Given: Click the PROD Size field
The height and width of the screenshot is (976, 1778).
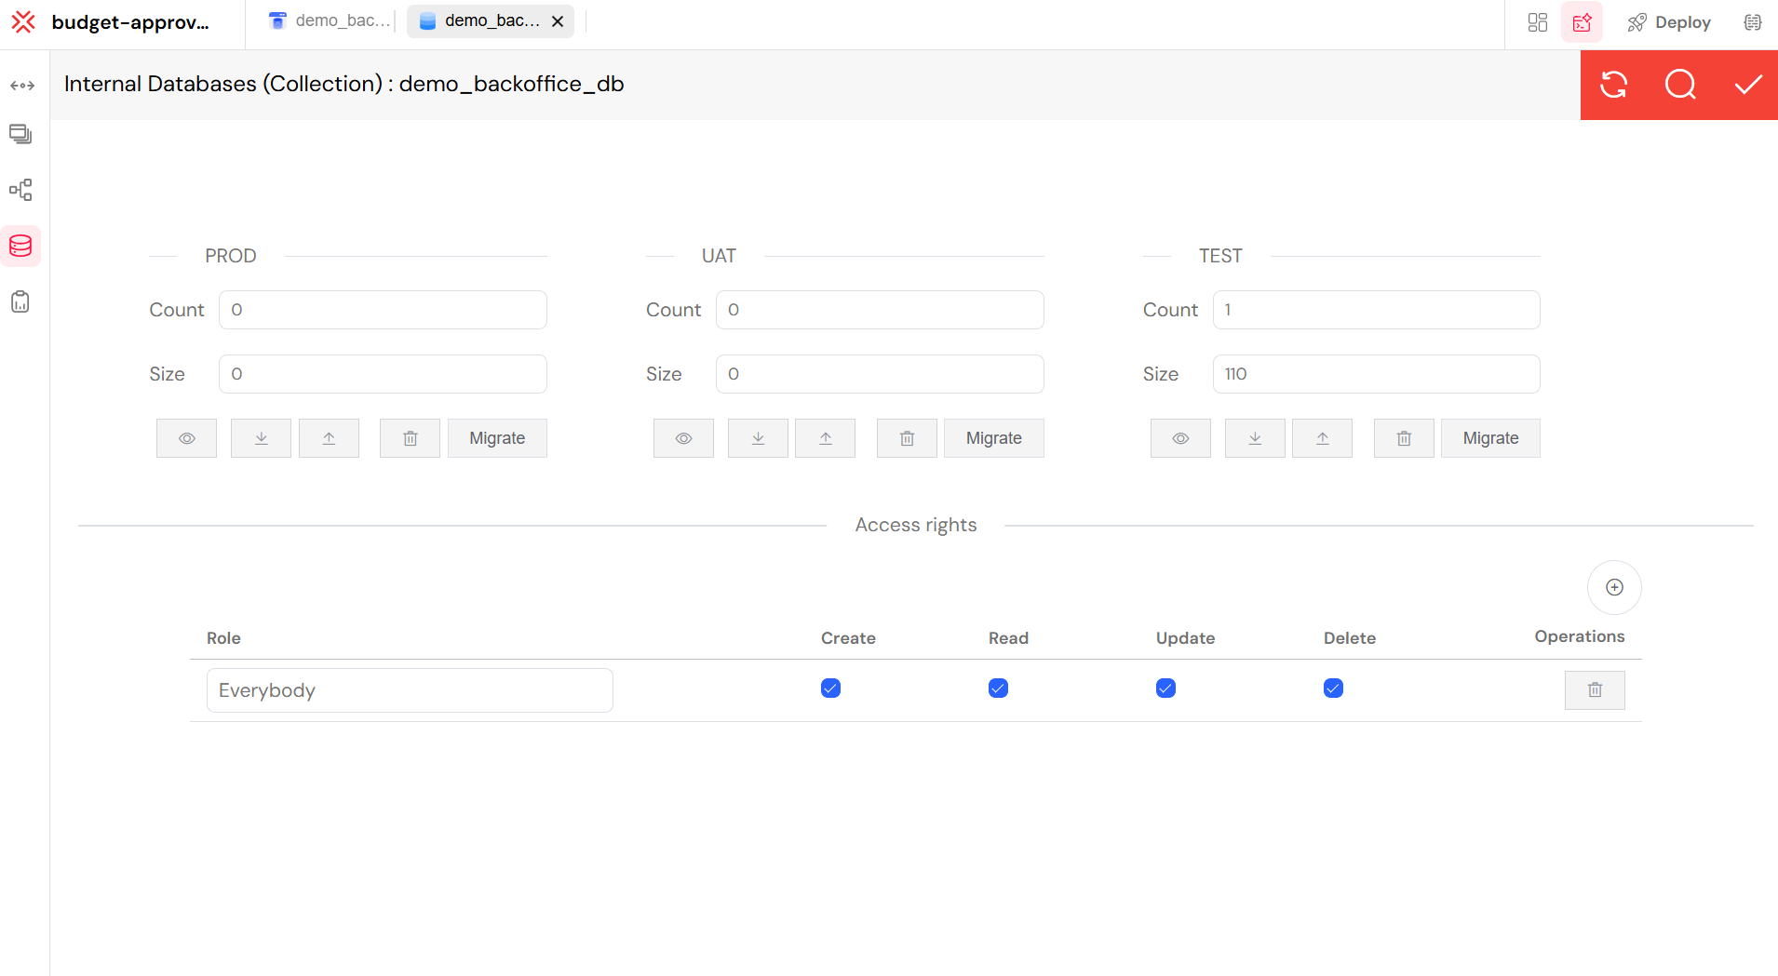Looking at the screenshot, I should click(x=383, y=374).
